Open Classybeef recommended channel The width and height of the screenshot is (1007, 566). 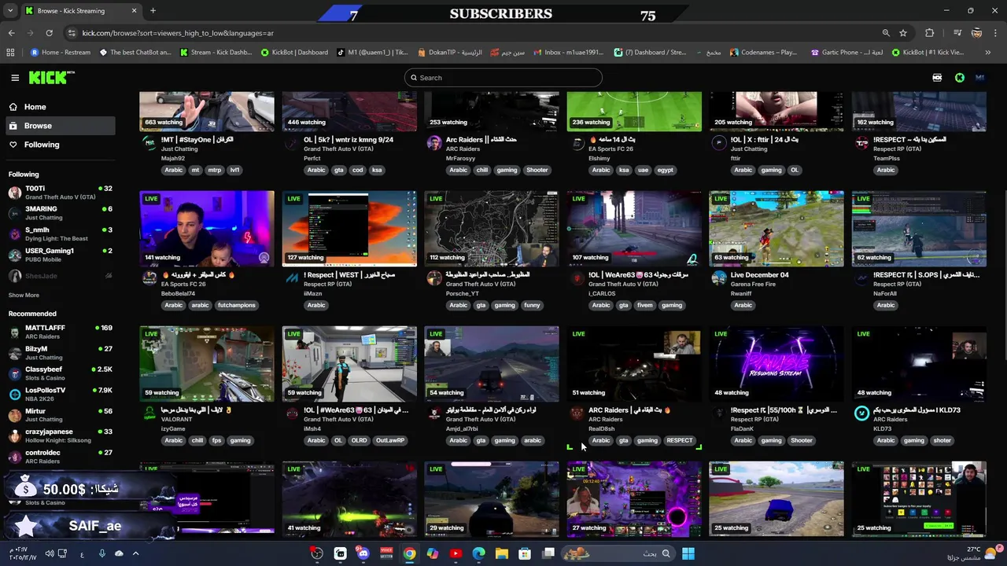tap(61, 373)
